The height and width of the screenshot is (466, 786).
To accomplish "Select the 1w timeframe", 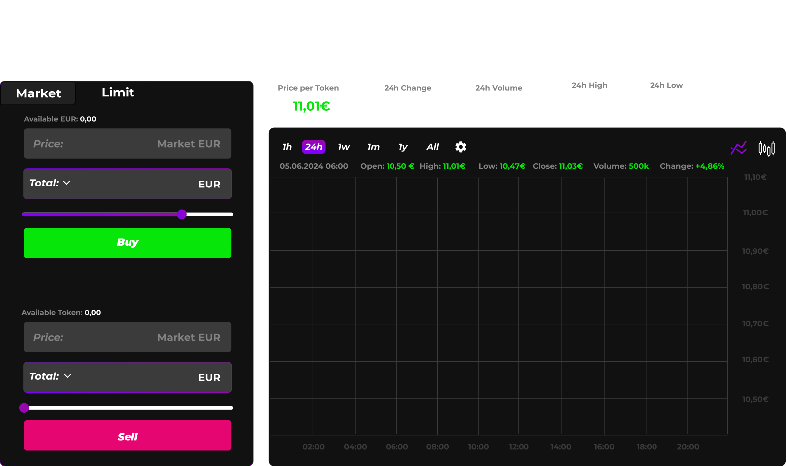I will (x=344, y=147).
